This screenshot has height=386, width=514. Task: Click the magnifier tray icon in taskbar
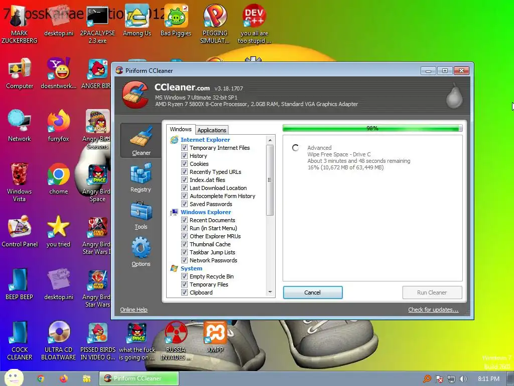427,379
